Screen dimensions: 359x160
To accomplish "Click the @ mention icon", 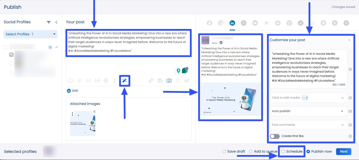I will (106, 81).
